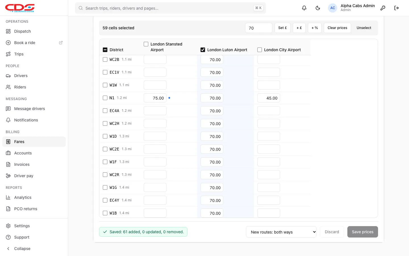Click the notifications bell icon in header
This screenshot has height=256, width=409.
(304, 8)
